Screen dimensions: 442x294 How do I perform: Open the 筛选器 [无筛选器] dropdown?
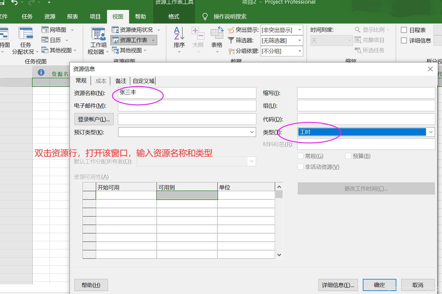(300, 40)
